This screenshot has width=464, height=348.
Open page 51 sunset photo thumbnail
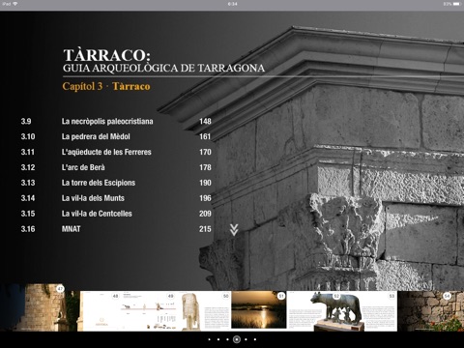pos(259,310)
